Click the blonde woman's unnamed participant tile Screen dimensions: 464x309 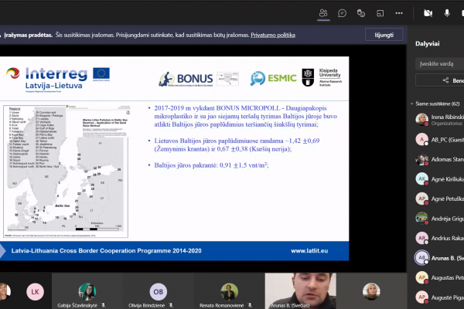point(371,291)
